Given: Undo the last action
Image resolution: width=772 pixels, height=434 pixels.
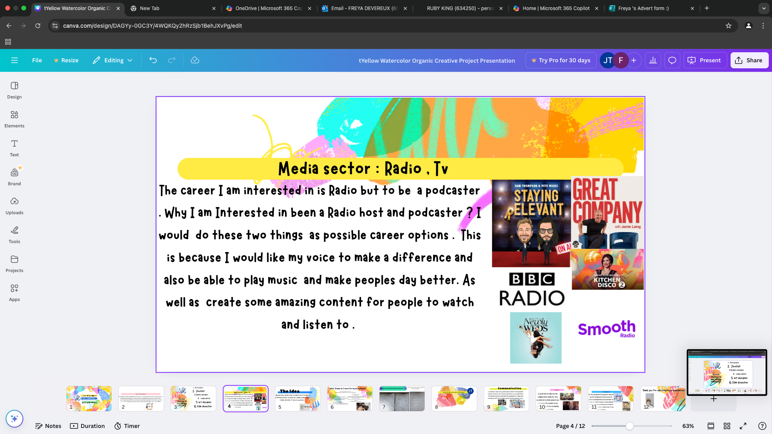Looking at the screenshot, I should (x=153, y=60).
